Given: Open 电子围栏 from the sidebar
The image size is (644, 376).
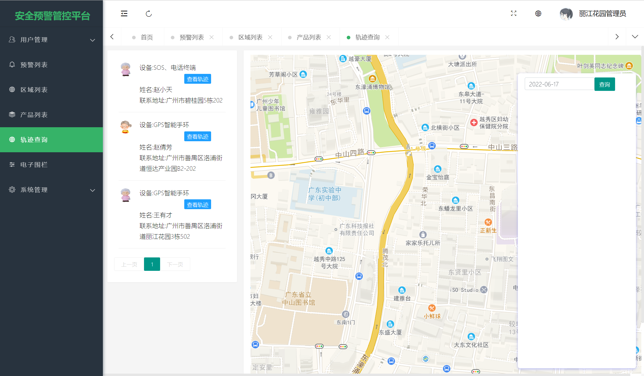Looking at the screenshot, I should [34, 165].
